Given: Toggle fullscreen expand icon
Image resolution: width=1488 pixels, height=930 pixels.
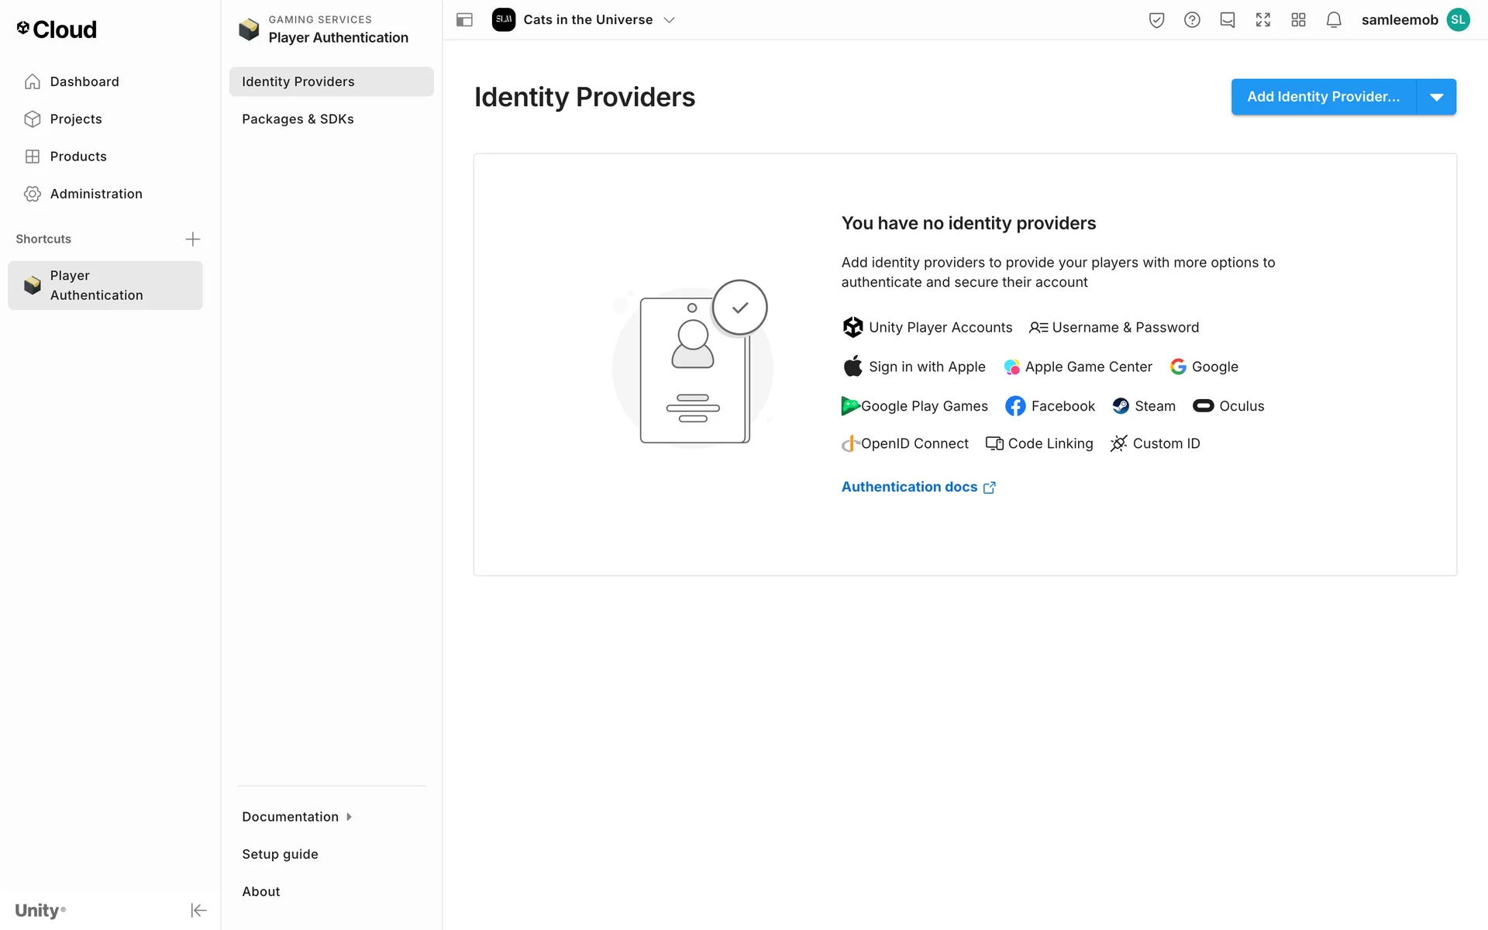Looking at the screenshot, I should [1262, 20].
